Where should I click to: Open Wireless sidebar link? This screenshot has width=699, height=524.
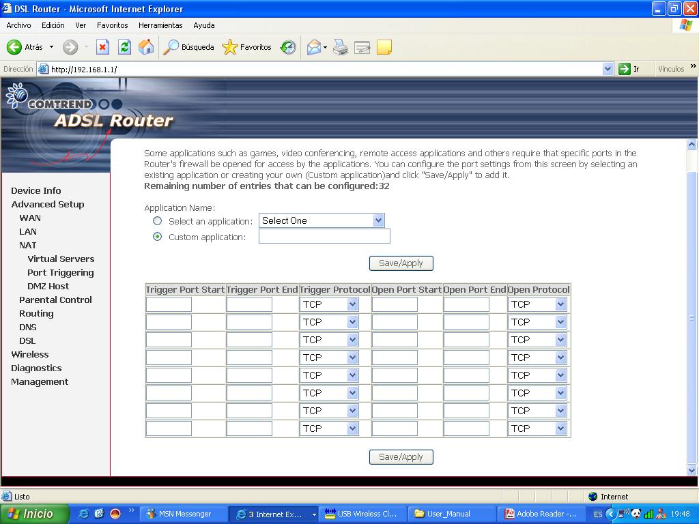[30, 355]
